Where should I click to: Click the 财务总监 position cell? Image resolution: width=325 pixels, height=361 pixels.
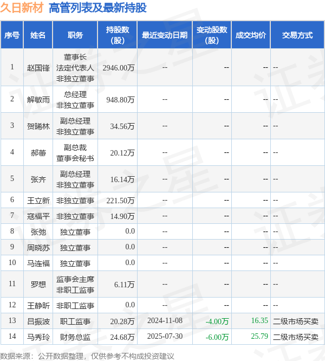click(75, 337)
